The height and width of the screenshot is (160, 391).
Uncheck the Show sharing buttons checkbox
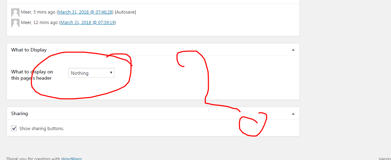14,128
